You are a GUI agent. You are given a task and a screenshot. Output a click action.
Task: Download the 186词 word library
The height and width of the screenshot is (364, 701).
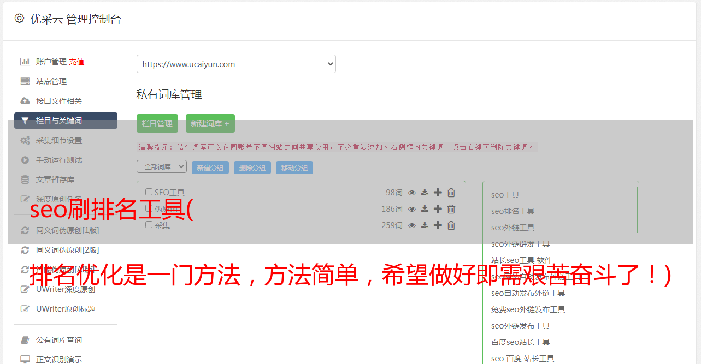(425, 209)
